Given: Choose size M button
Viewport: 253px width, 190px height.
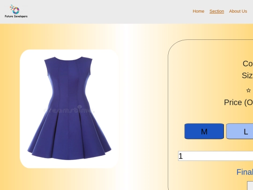Looking at the screenshot, I should (x=204, y=131).
